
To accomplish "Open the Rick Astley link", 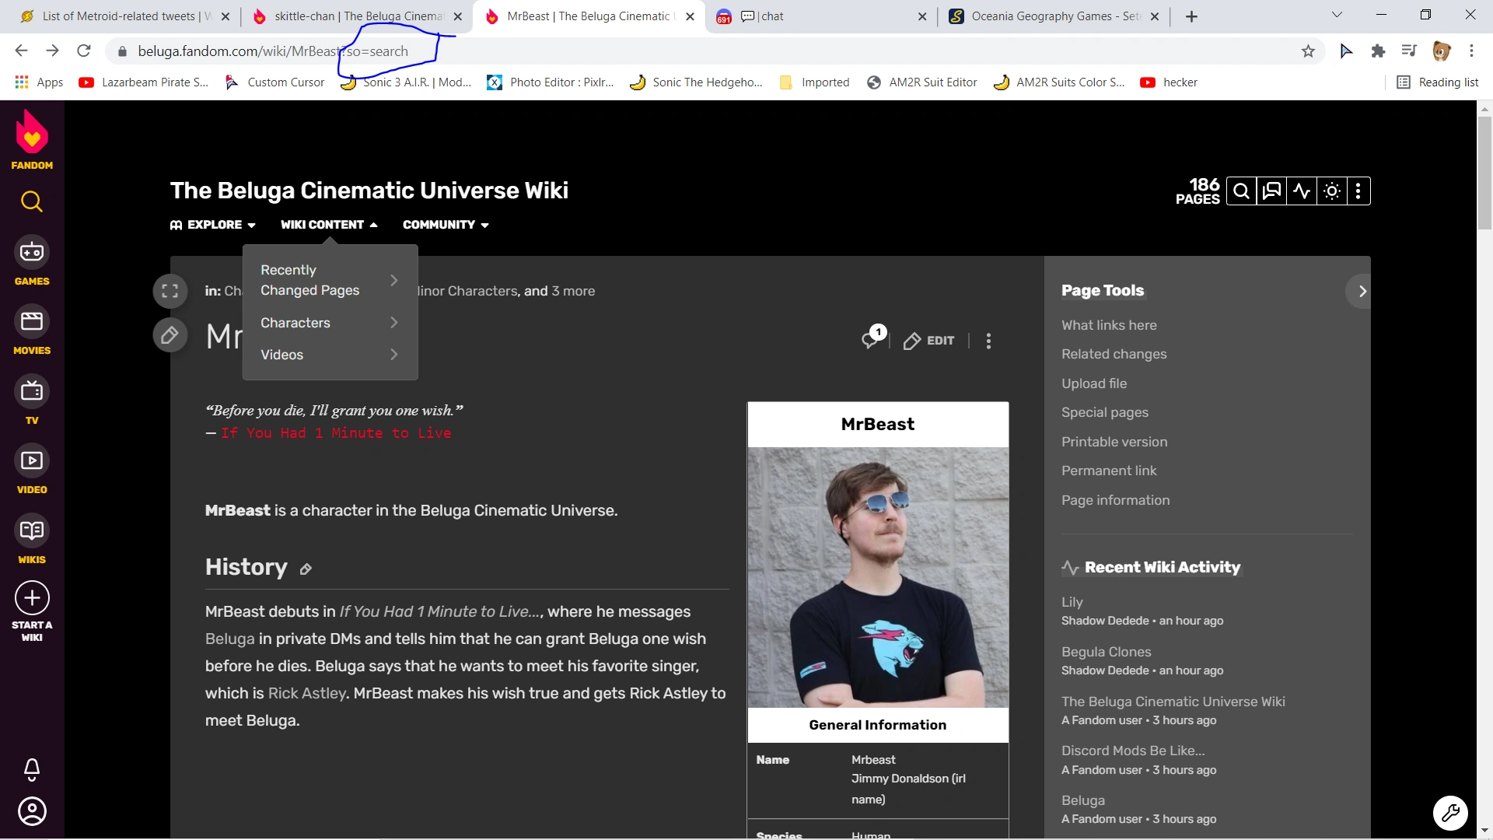I will [x=307, y=693].
